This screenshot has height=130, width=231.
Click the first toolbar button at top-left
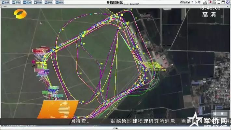5,2
